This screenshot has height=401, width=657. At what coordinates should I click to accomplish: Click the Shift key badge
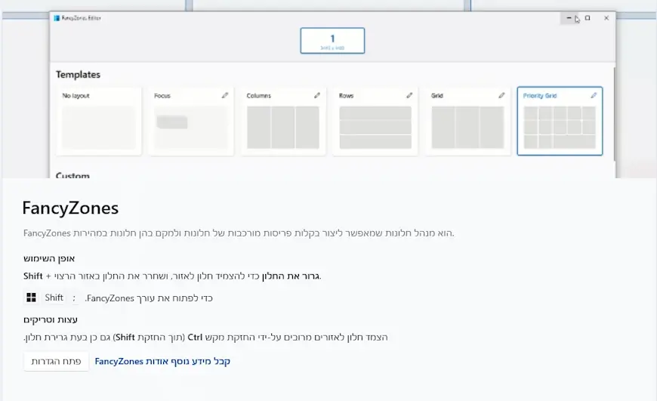[54, 298]
